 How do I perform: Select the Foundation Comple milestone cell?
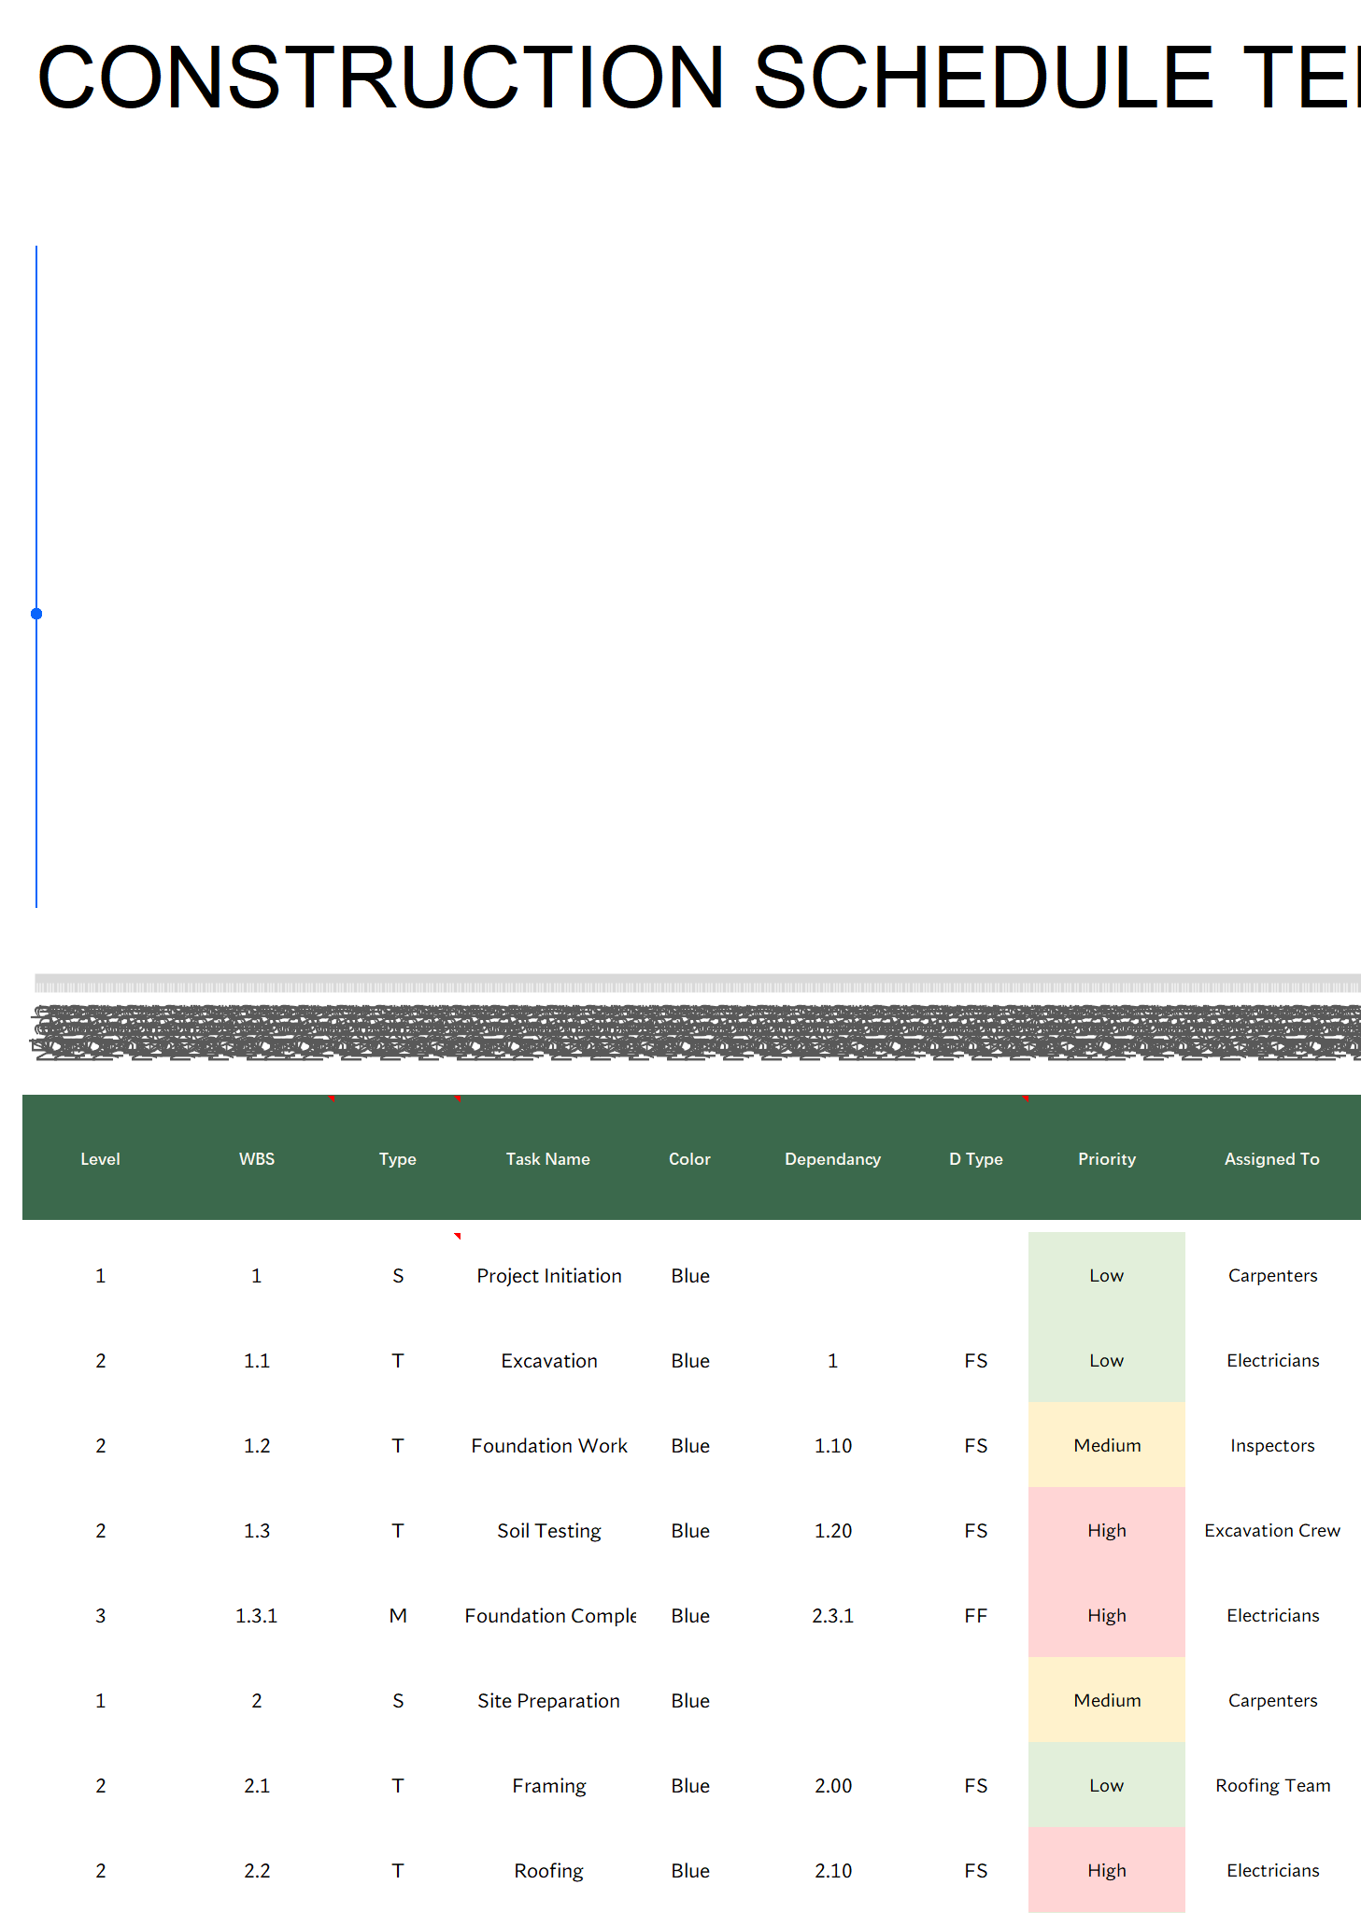pos(549,1615)
